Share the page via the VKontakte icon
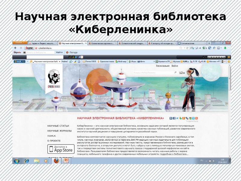The width and height of the screenshot is (241, 181). point(171,118)
